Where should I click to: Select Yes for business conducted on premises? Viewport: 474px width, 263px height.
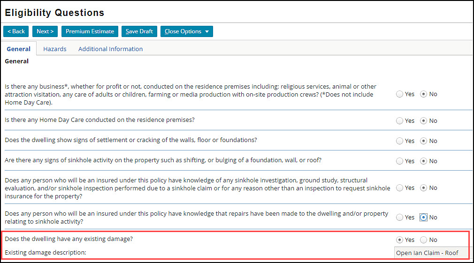click(x=400, y=94)
